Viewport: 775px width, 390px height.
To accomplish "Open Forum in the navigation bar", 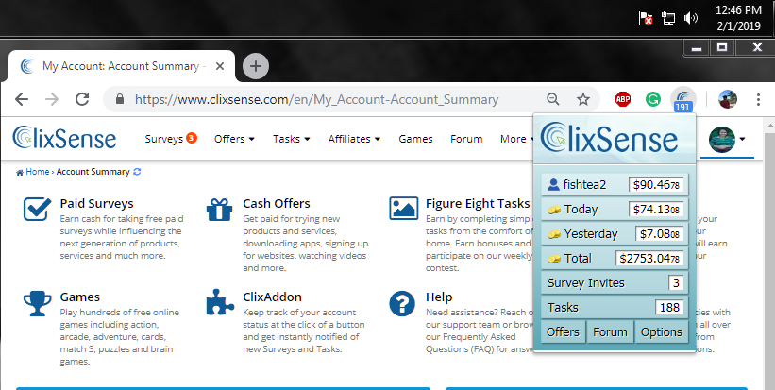I will [x=466, y=139].
